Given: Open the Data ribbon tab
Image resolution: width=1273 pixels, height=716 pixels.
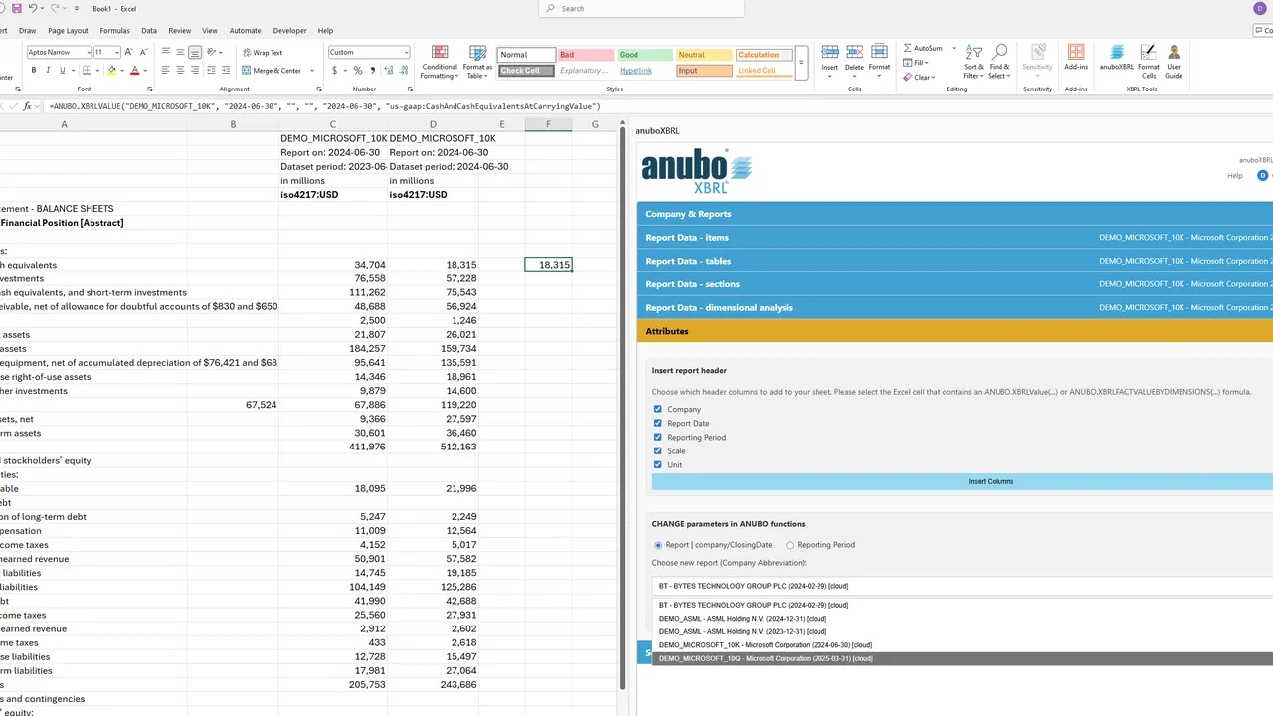Looking at the screenshot, I should 149,31.
